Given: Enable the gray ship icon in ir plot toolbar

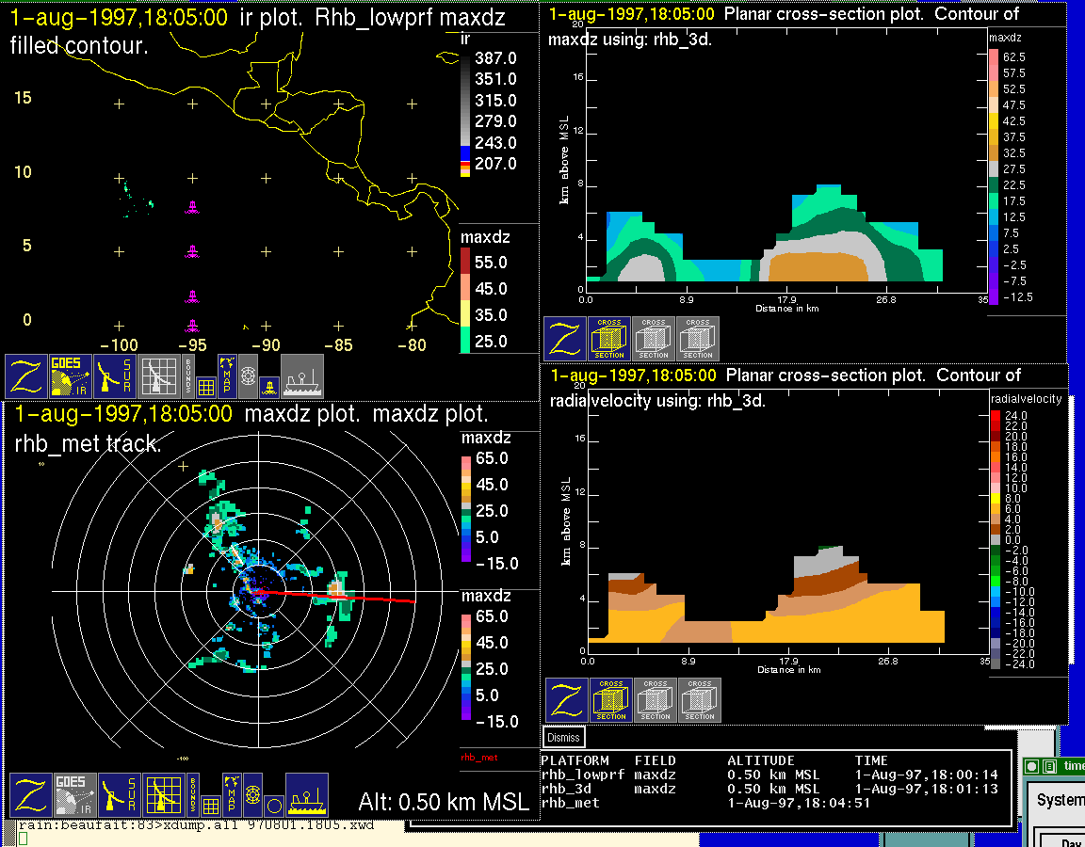Looking at the screenshot, I should tap(302, 376).
